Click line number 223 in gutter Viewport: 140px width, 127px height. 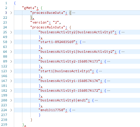(4, 105)
